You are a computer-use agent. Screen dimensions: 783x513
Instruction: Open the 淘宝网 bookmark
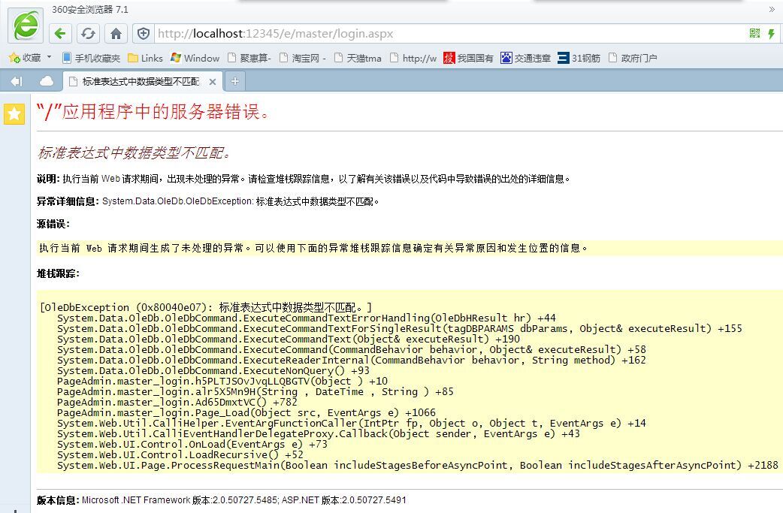coord(303,58)
